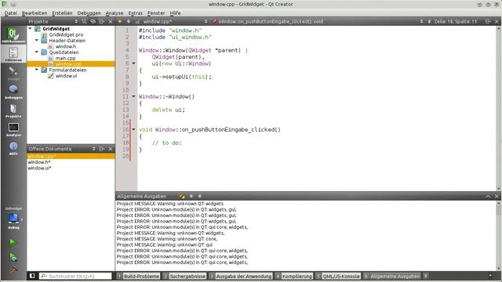Select main.cpp in the project tree
The width and height of the screenshot is (502, 282).
65,58
